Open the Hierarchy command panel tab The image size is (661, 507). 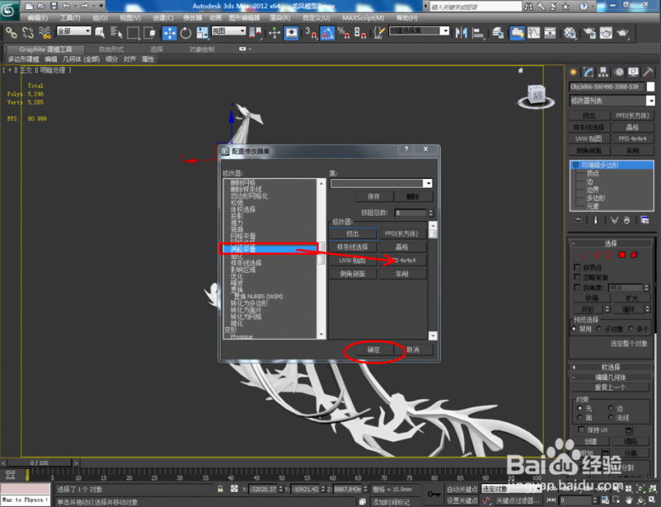click(x=603, y=72)
